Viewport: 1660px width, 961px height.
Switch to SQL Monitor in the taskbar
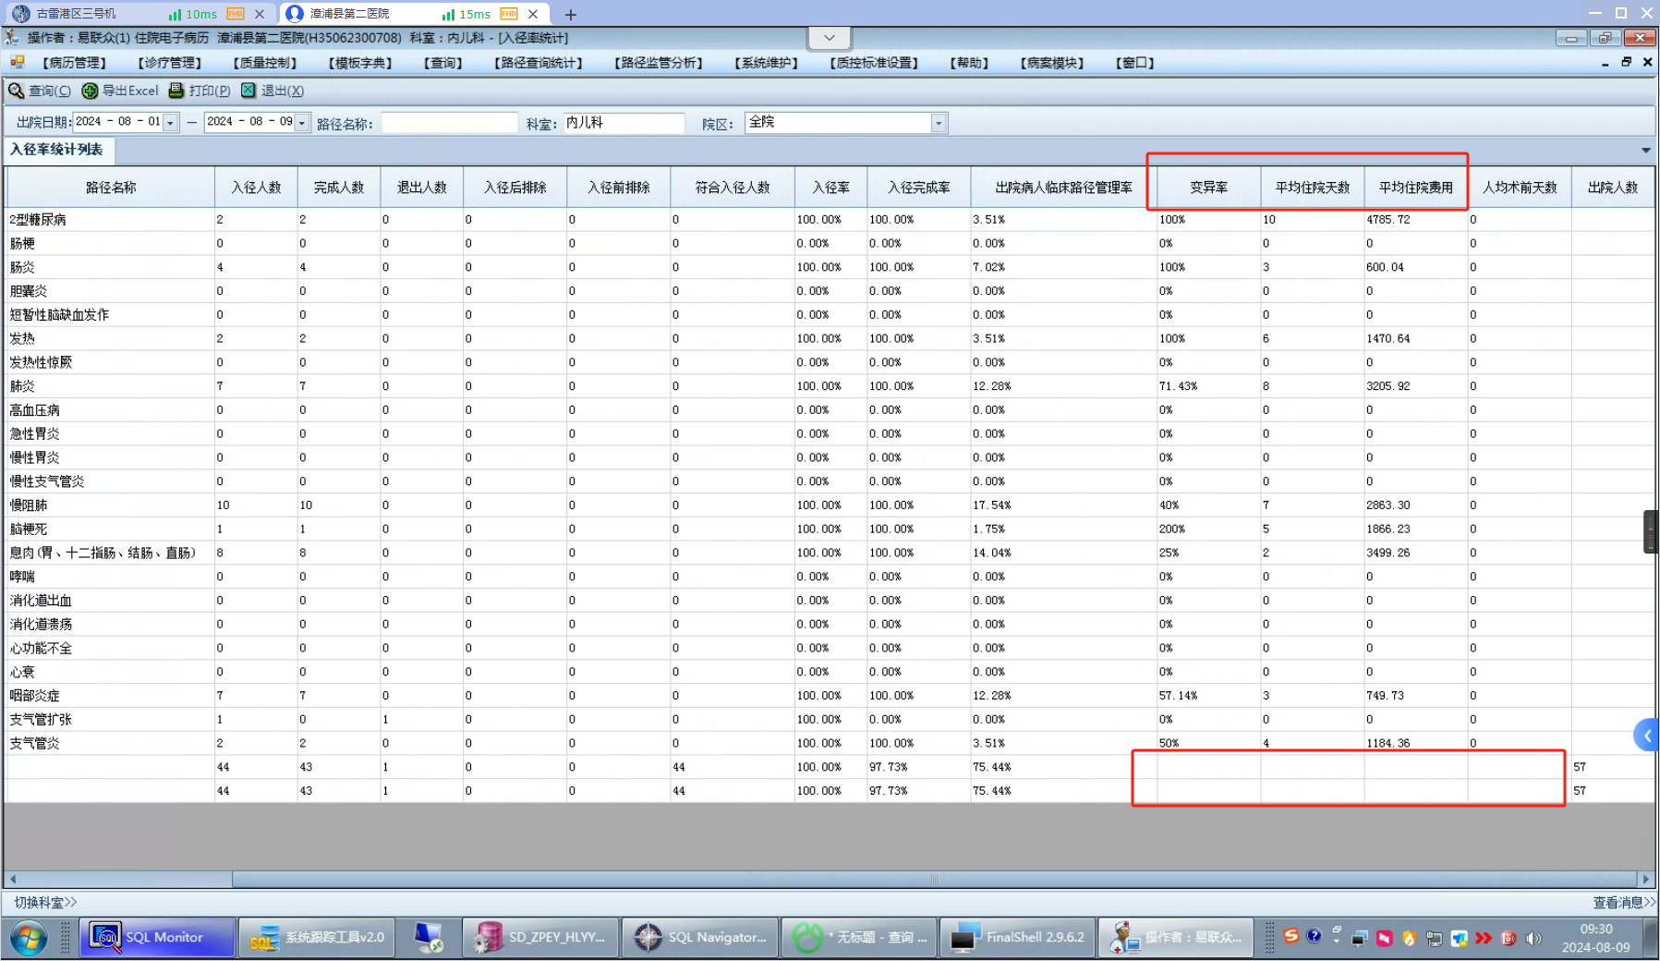tap(157, 937)
